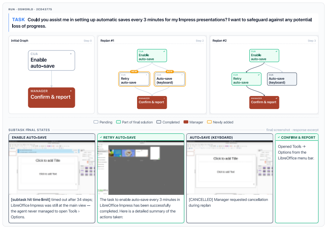Image resolution: width=327 pixels, height=229 pixels.
Task: Click checkmark icon in CONFIRM & REPORT card header
Action: 279,137
